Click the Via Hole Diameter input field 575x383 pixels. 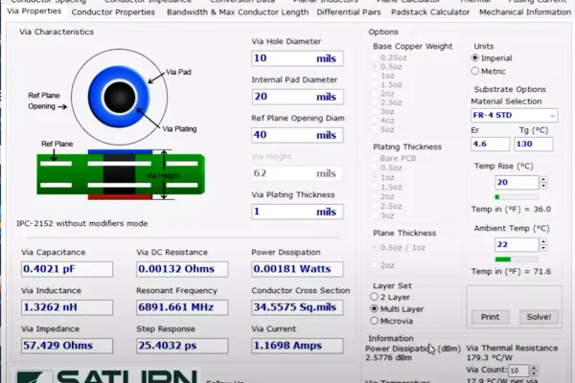297,58
